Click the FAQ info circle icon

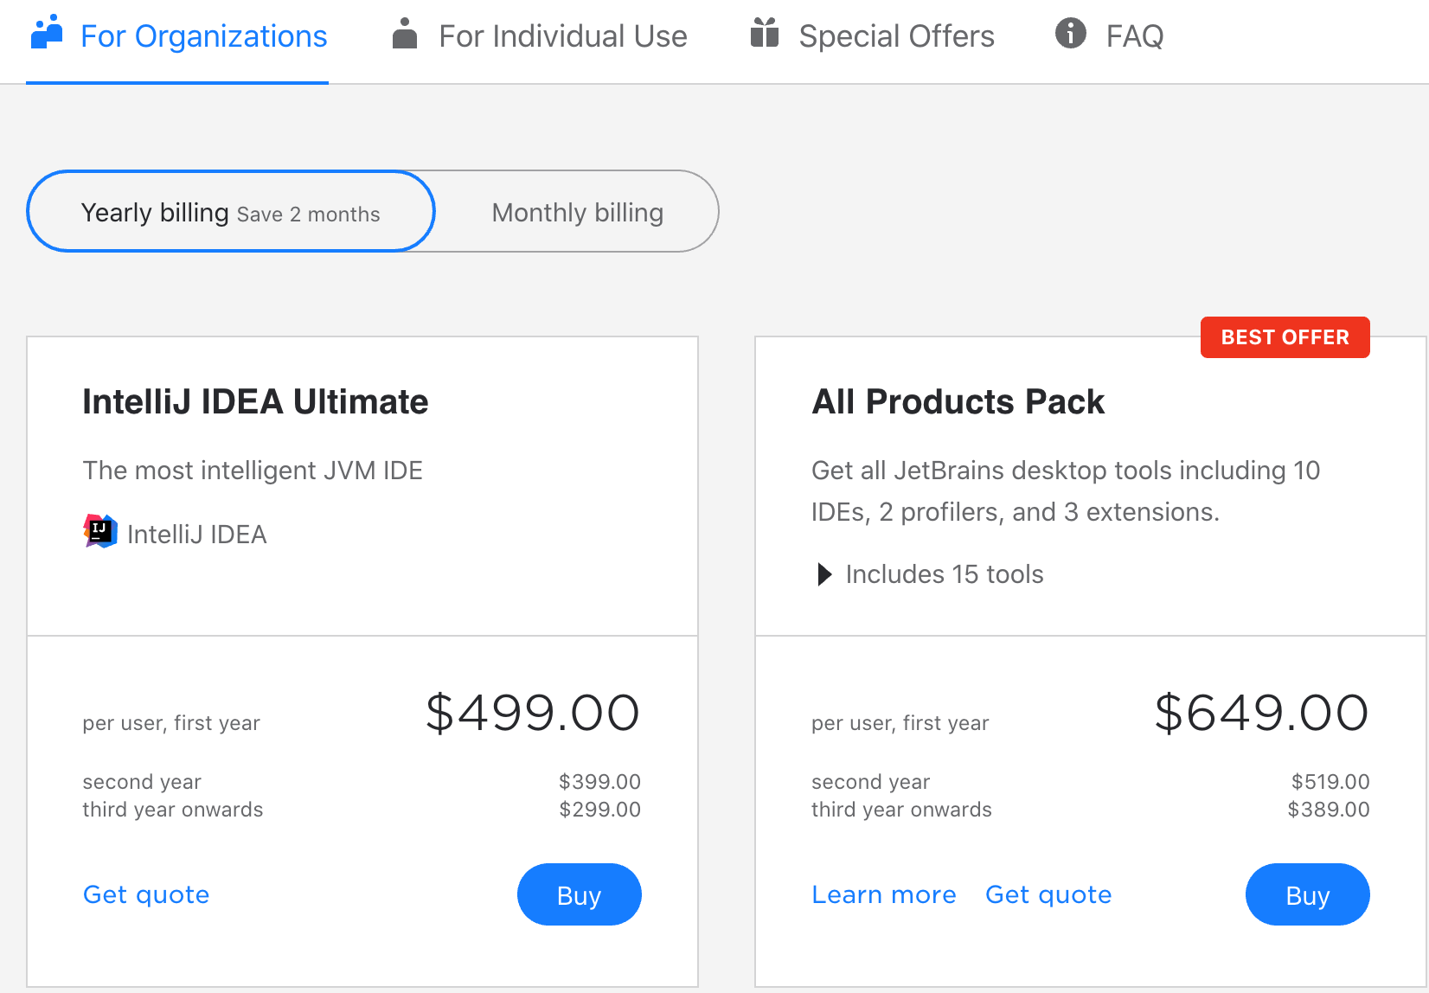click(1070, 34)
